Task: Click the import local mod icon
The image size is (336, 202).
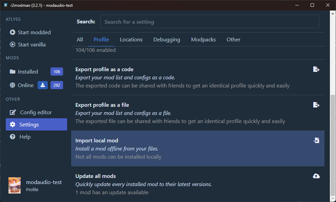Action: pos(316,140)
